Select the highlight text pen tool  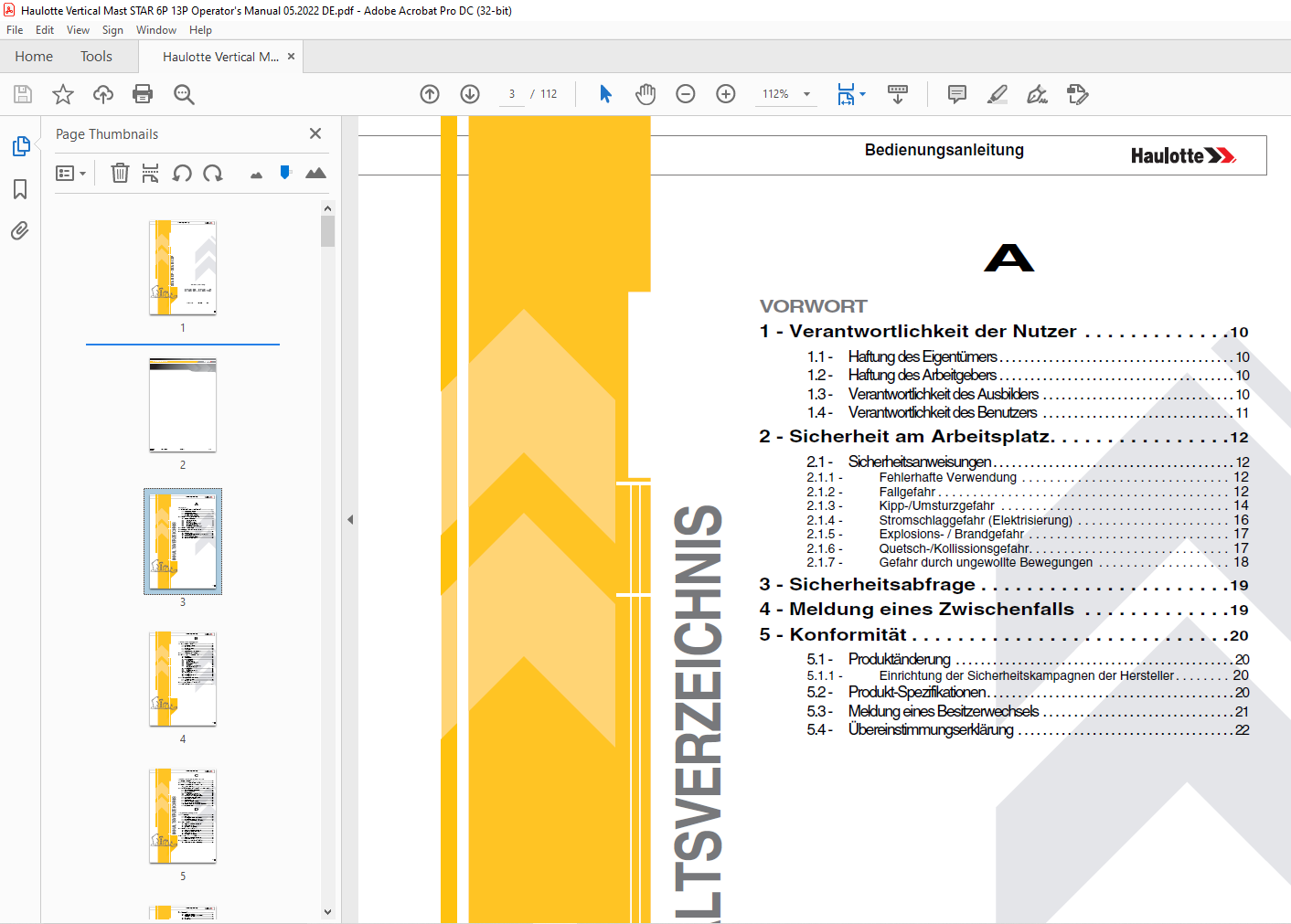[998, 94]
